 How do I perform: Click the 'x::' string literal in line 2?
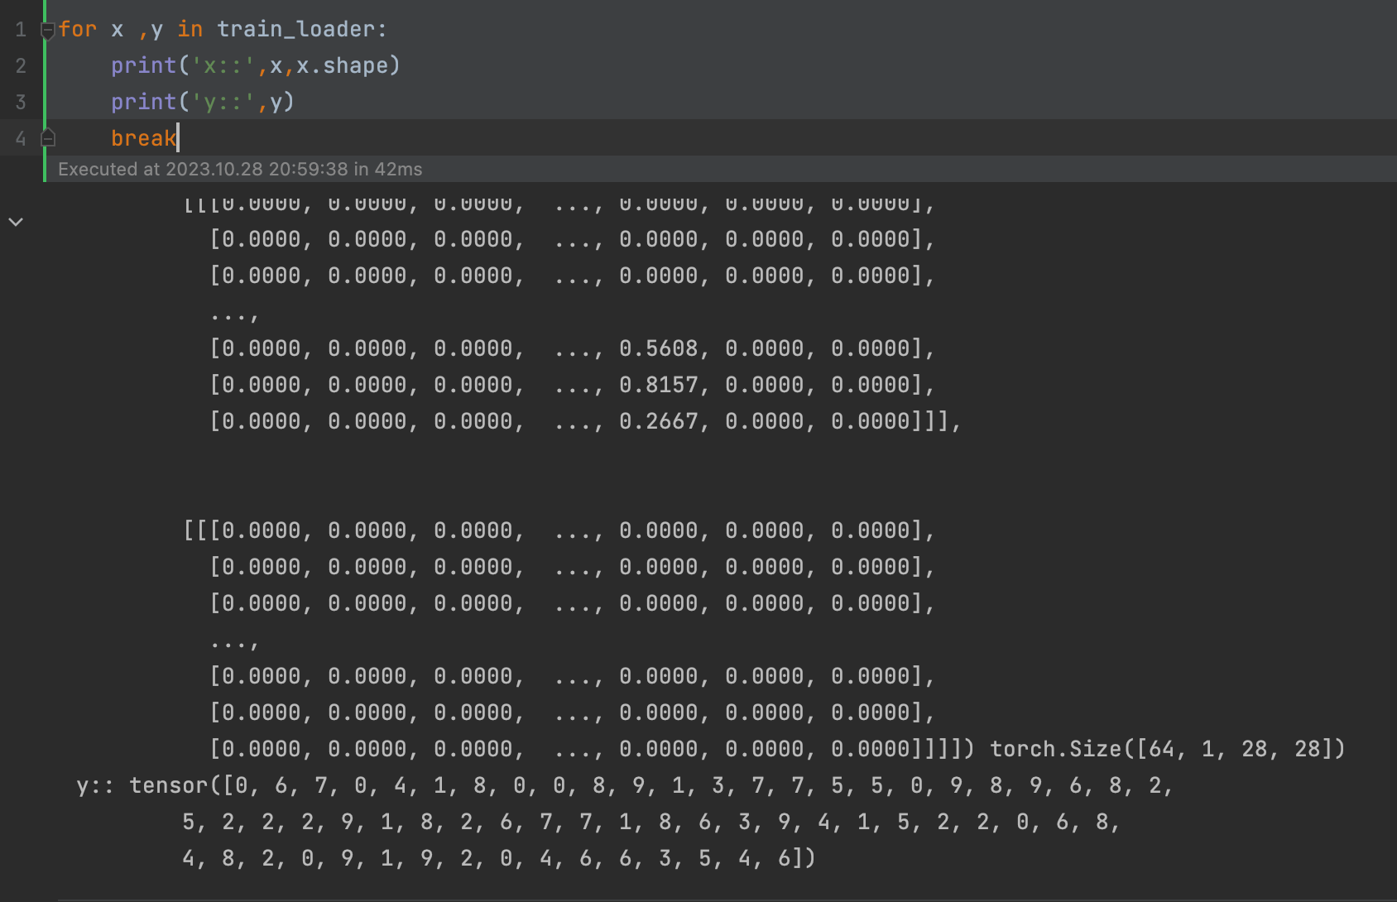pos(223,65)
